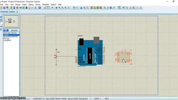Click the Redo arrow icon

pyautogui.click(x=77, y=7)
